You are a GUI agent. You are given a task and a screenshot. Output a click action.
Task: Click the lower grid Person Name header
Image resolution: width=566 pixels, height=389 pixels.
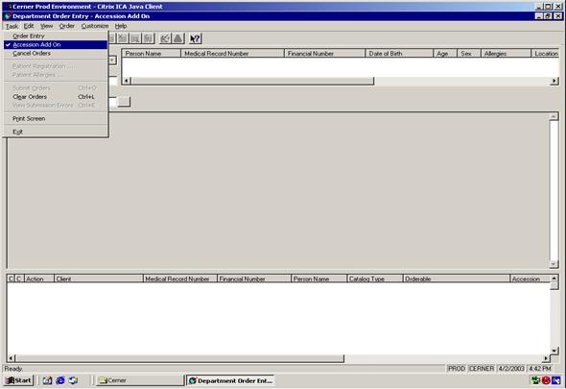319,279
